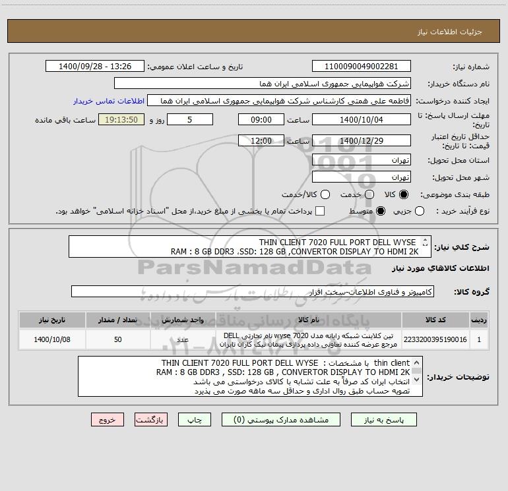The height and width of the screenshot is (491, 508).
Task: Click scroll-down arrow in buyer notes box
Action: pyautogui.click(x=417, y=380)
